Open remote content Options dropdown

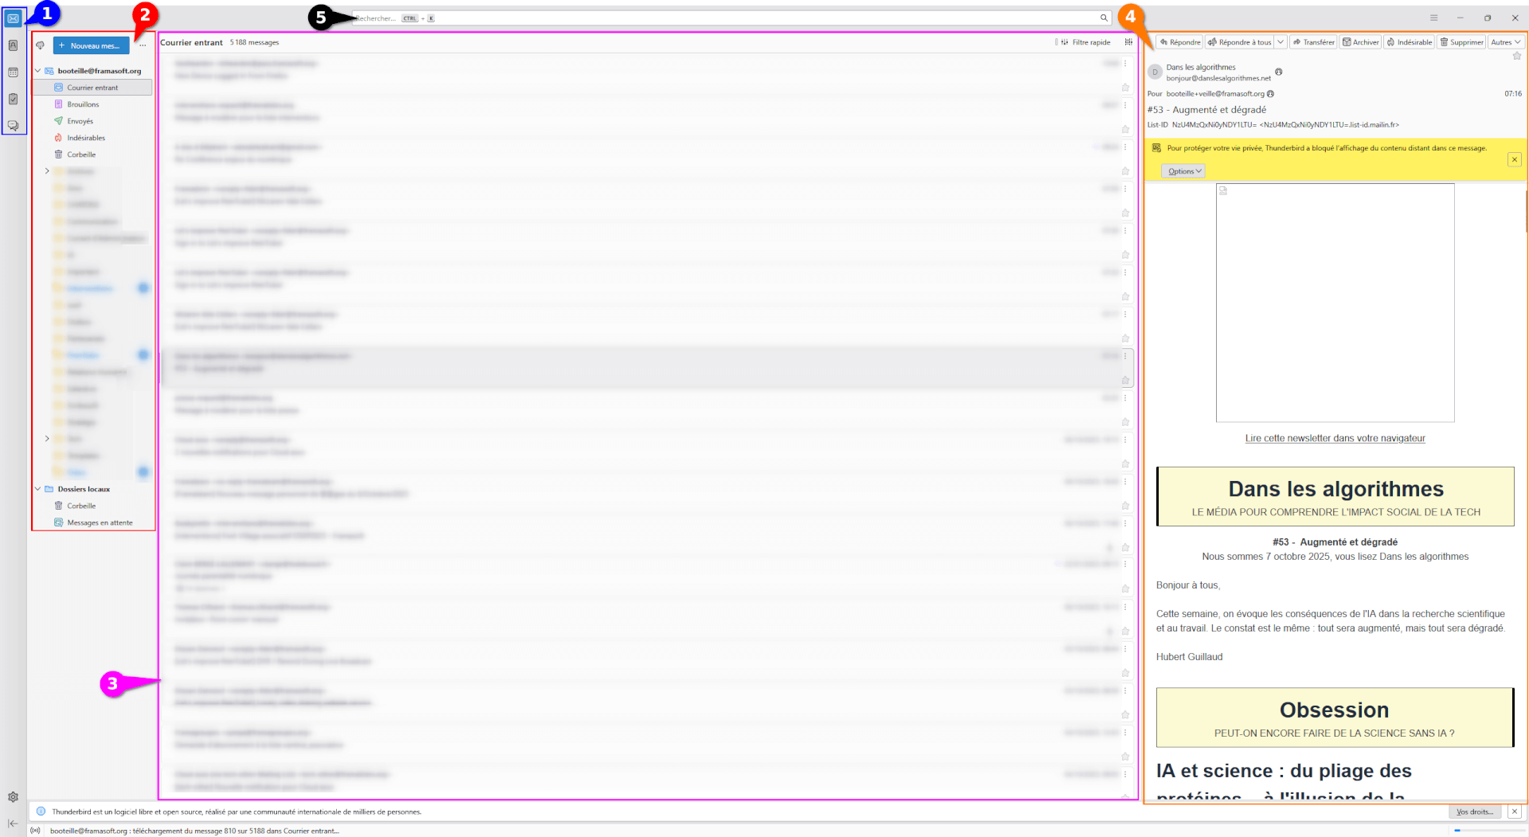[1183, 171]
